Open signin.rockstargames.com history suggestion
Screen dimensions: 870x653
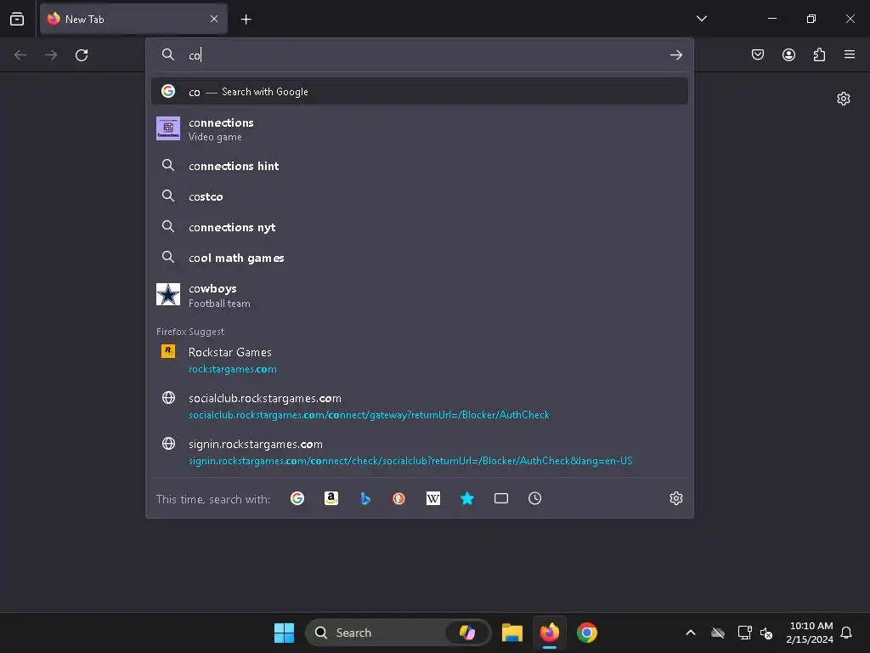[x=420, y=452]
